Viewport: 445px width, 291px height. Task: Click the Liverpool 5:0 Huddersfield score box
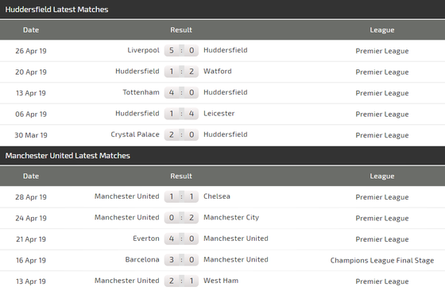tap(181, 51)
